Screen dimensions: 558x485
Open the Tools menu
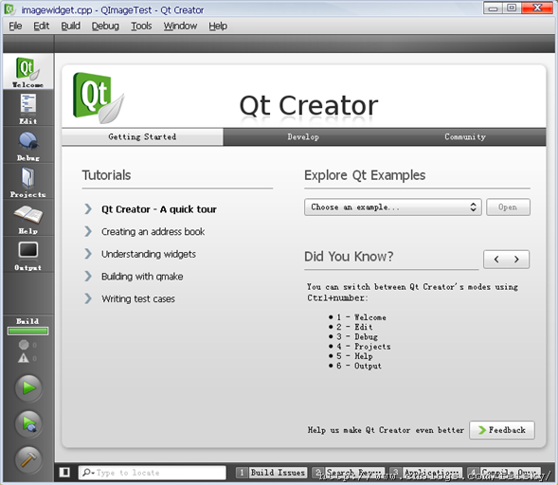click(141, 26)
